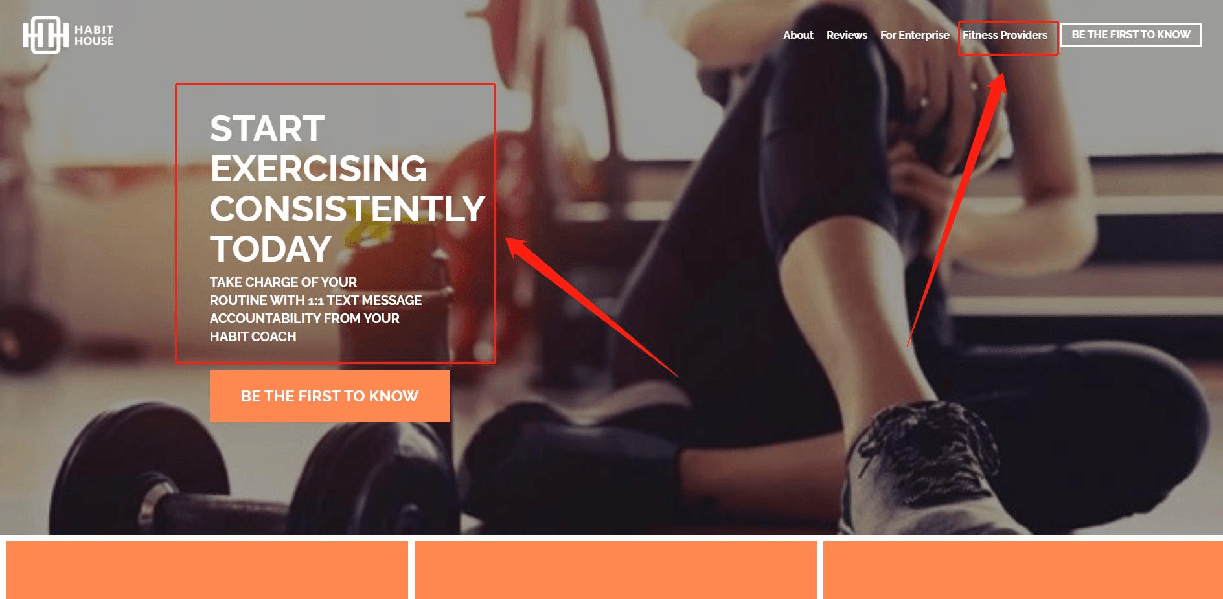Open the For Enterprise nav link
Viewport: 1223px width, 599px height.
[x=915, y=35]
